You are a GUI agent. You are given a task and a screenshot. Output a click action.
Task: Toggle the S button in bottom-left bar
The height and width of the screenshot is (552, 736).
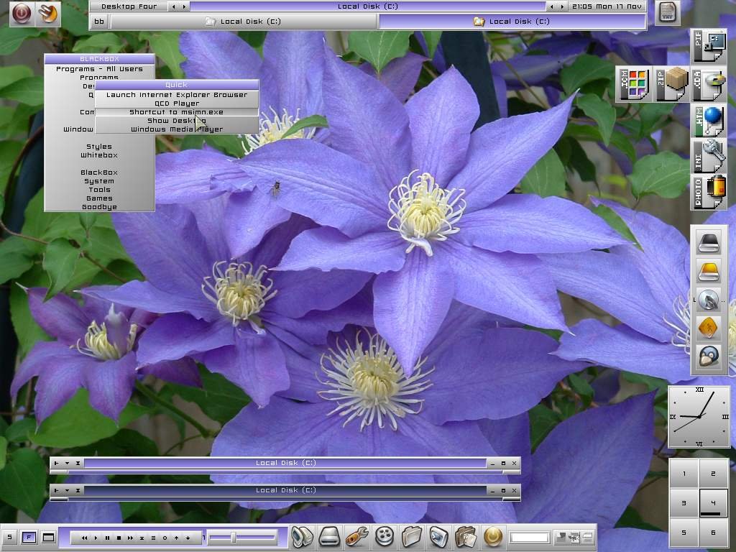click(x=10, y=537)
